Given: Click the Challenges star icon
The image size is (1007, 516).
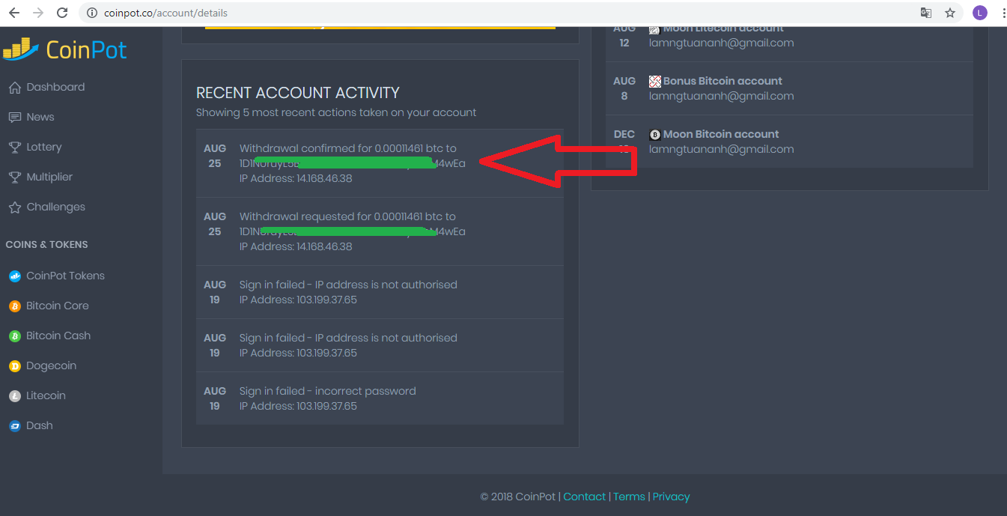Looking at the screenshot, I should point(14,207).
